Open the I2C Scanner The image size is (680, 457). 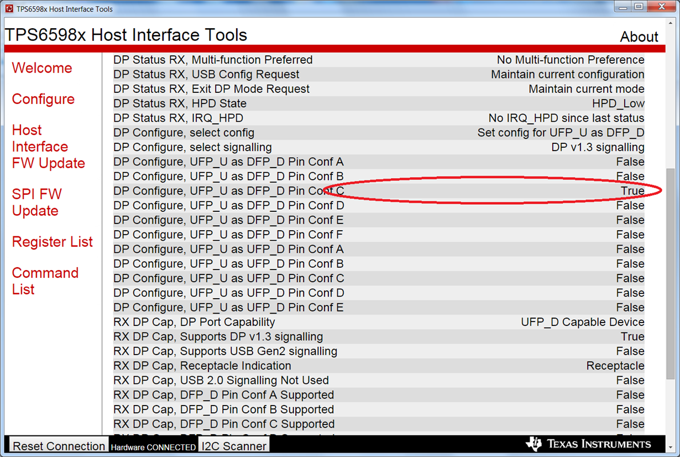point(234,446)
